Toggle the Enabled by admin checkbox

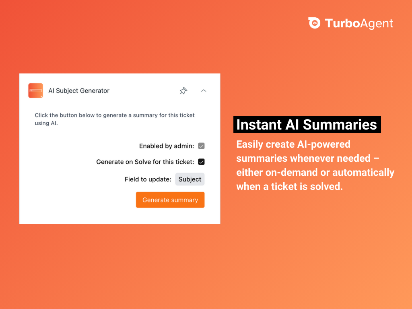click(x=202, y=146)
